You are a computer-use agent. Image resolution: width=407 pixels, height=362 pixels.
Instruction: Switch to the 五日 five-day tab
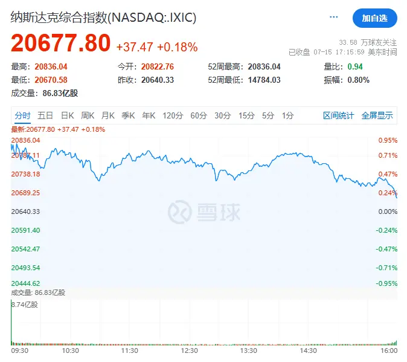(x=45, y=115)
